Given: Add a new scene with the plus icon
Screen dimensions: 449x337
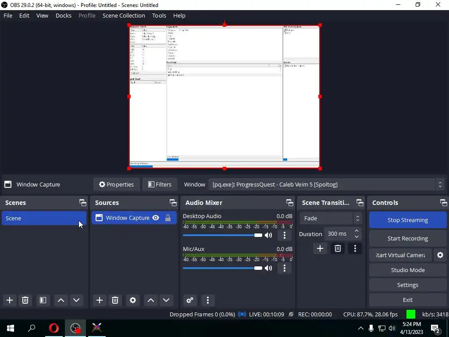Looking at the screenshot, I should tap(10, 300).
